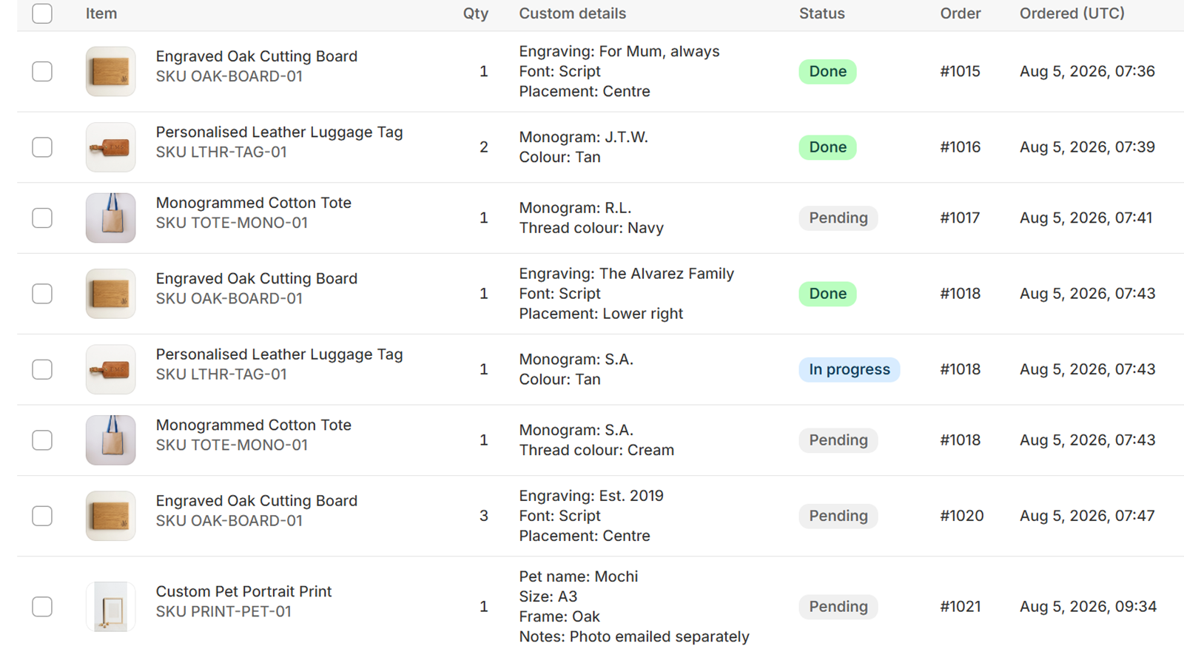Click the Custom Pet Portrait Print thumbnail
The image size is (1184, 666).
tap(110, 607)
